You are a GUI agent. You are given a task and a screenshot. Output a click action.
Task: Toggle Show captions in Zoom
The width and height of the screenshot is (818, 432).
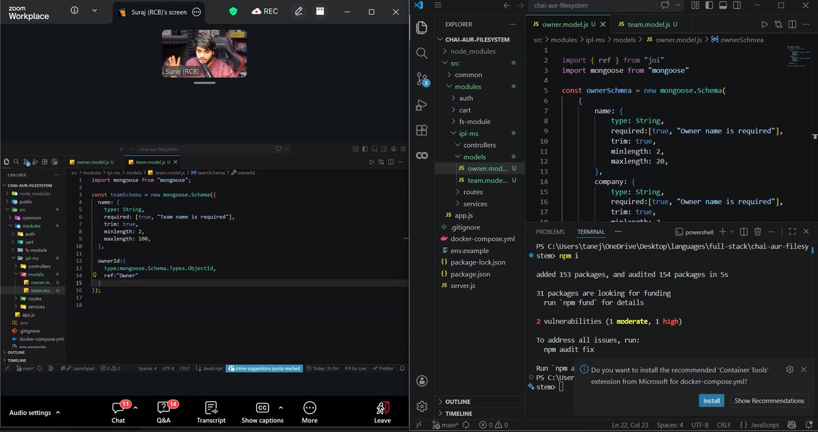tap(262, 412)
